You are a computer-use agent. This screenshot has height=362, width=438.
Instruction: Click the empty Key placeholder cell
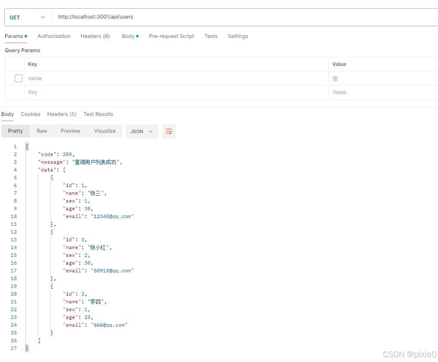pos(176,93)
